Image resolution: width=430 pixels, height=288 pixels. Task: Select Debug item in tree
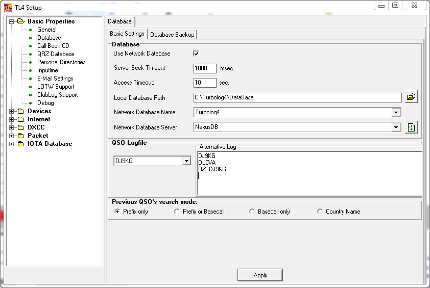point(45,103)
